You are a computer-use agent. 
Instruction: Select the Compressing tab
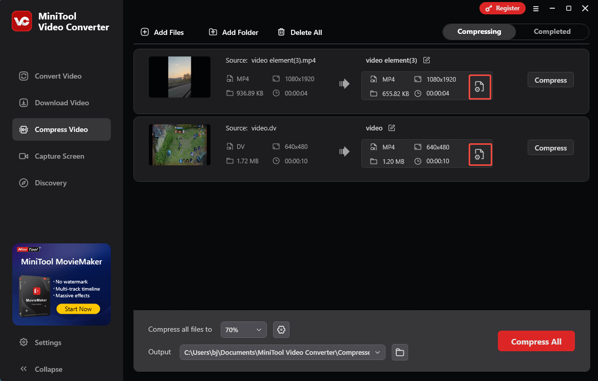(479, 31)
